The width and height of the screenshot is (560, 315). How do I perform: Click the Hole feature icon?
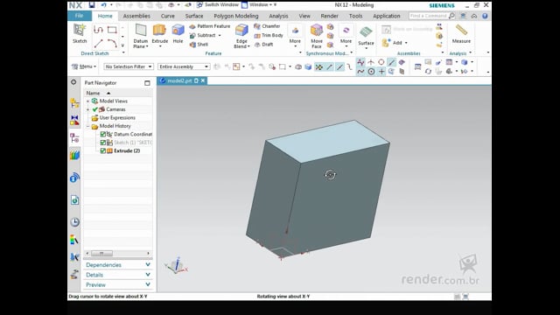pyautogui.click(x=178, y=33)
